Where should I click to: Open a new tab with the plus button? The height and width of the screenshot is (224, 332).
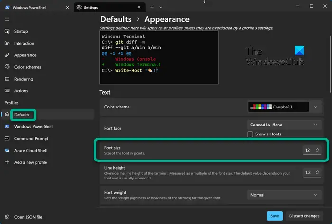(152, 7)
